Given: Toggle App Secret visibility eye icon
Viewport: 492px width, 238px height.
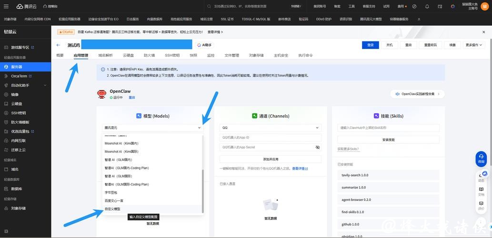Looking at the screenshot, I should coord(318,148).
